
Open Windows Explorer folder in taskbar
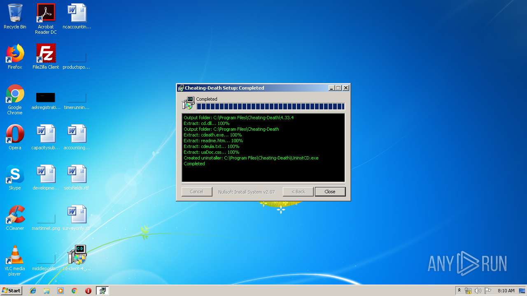(x=47, y=291)
